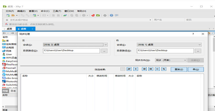Viewport: 215px width, 111px height.
Task: Switch to the 日志 bottom tab
Action: pyautogui.click(x=13, y=91)
